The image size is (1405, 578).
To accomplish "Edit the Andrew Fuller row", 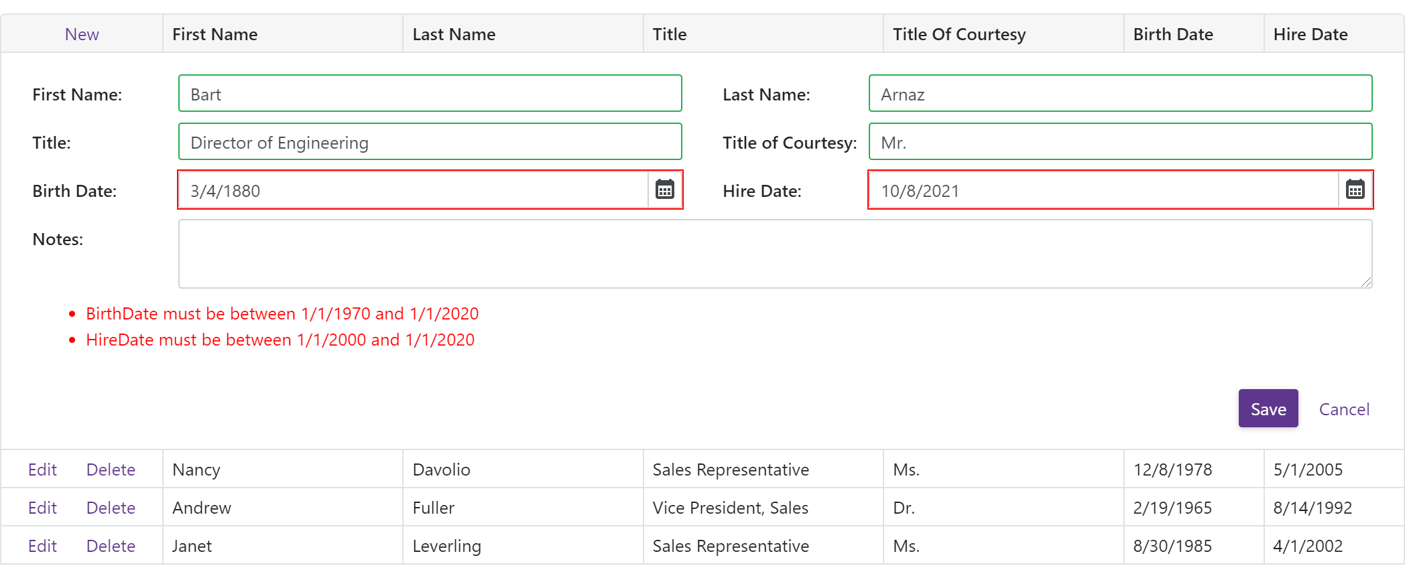I will coord(42,508).
